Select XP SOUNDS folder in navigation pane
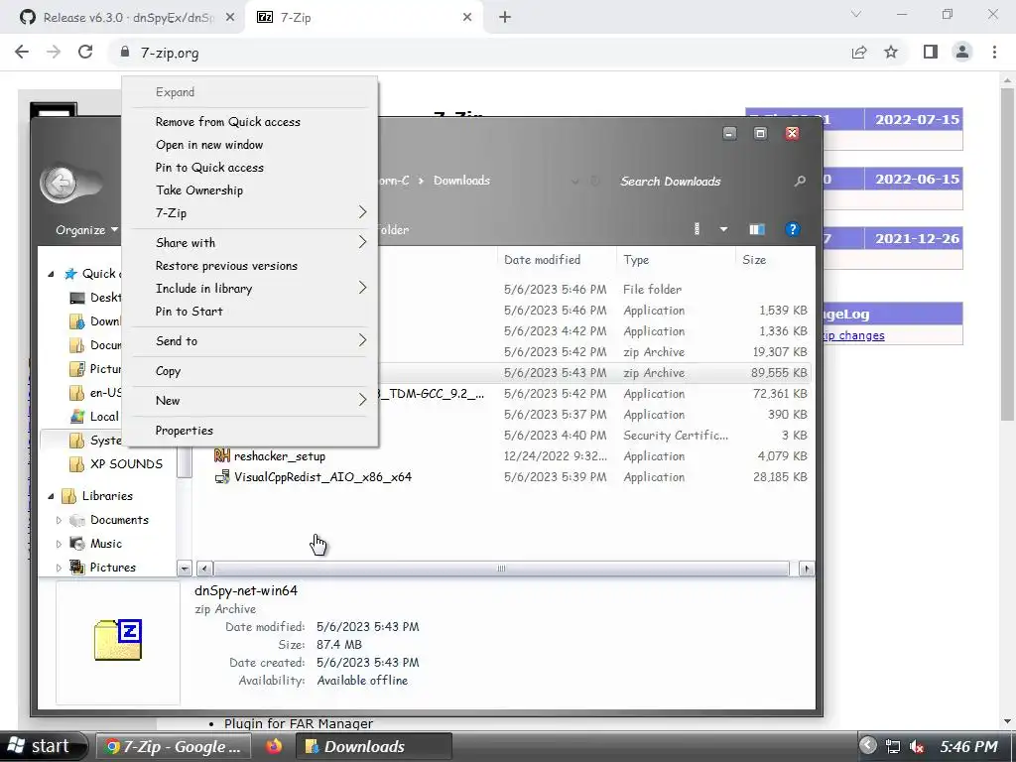The height and width of the screenshot is (762, 1016). coord(126,464)
